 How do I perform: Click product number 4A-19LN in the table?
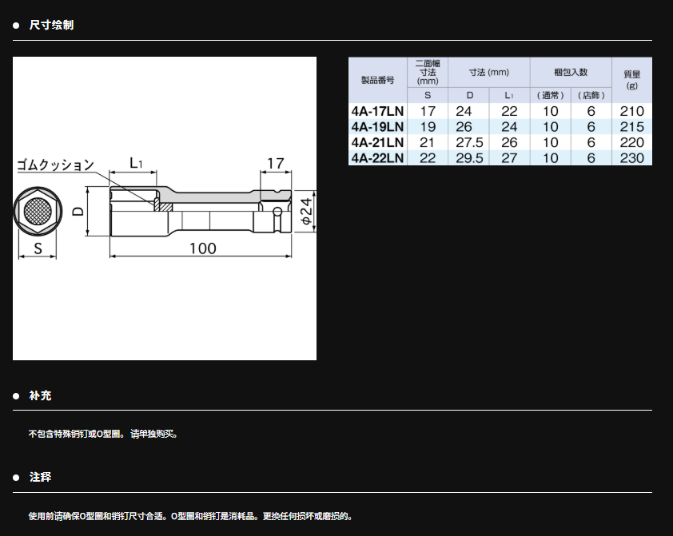pyautogui.click(x=377, y=127)
